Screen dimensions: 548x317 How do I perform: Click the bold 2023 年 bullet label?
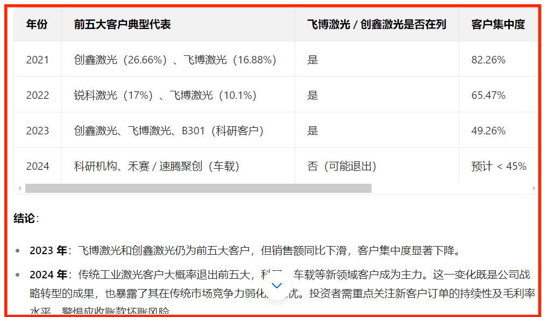(48, 250)
